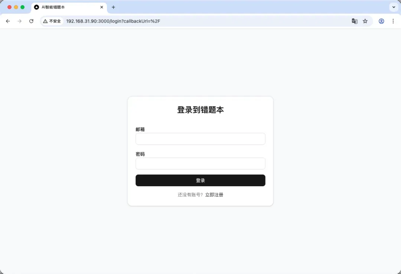Click the 登录到错题本 heading text
The image size is (401, 274).
click(200, 110)
